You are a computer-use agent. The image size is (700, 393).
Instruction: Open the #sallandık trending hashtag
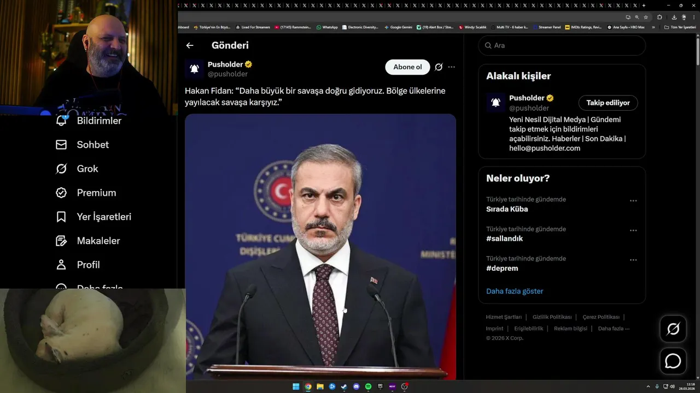pos(504,239)
